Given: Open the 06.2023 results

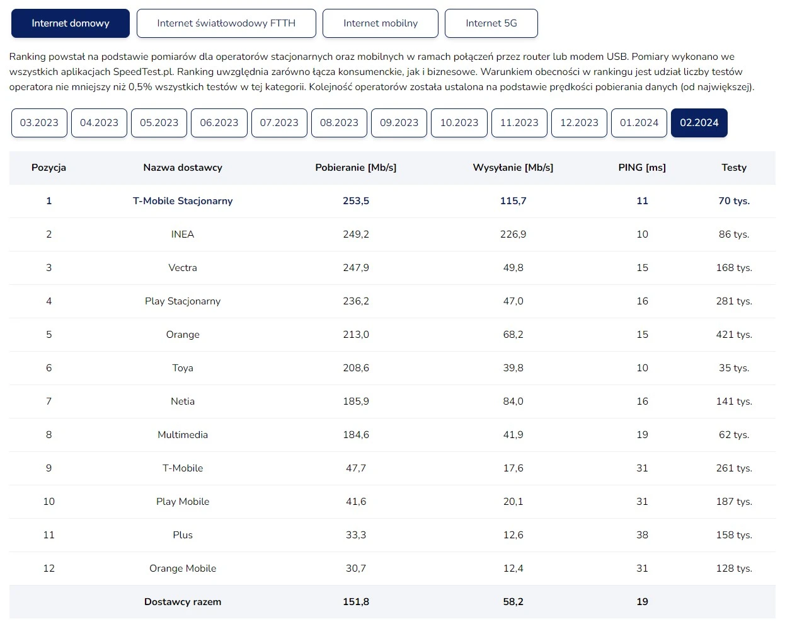Looking at the screenshot, I should (219, 123).
